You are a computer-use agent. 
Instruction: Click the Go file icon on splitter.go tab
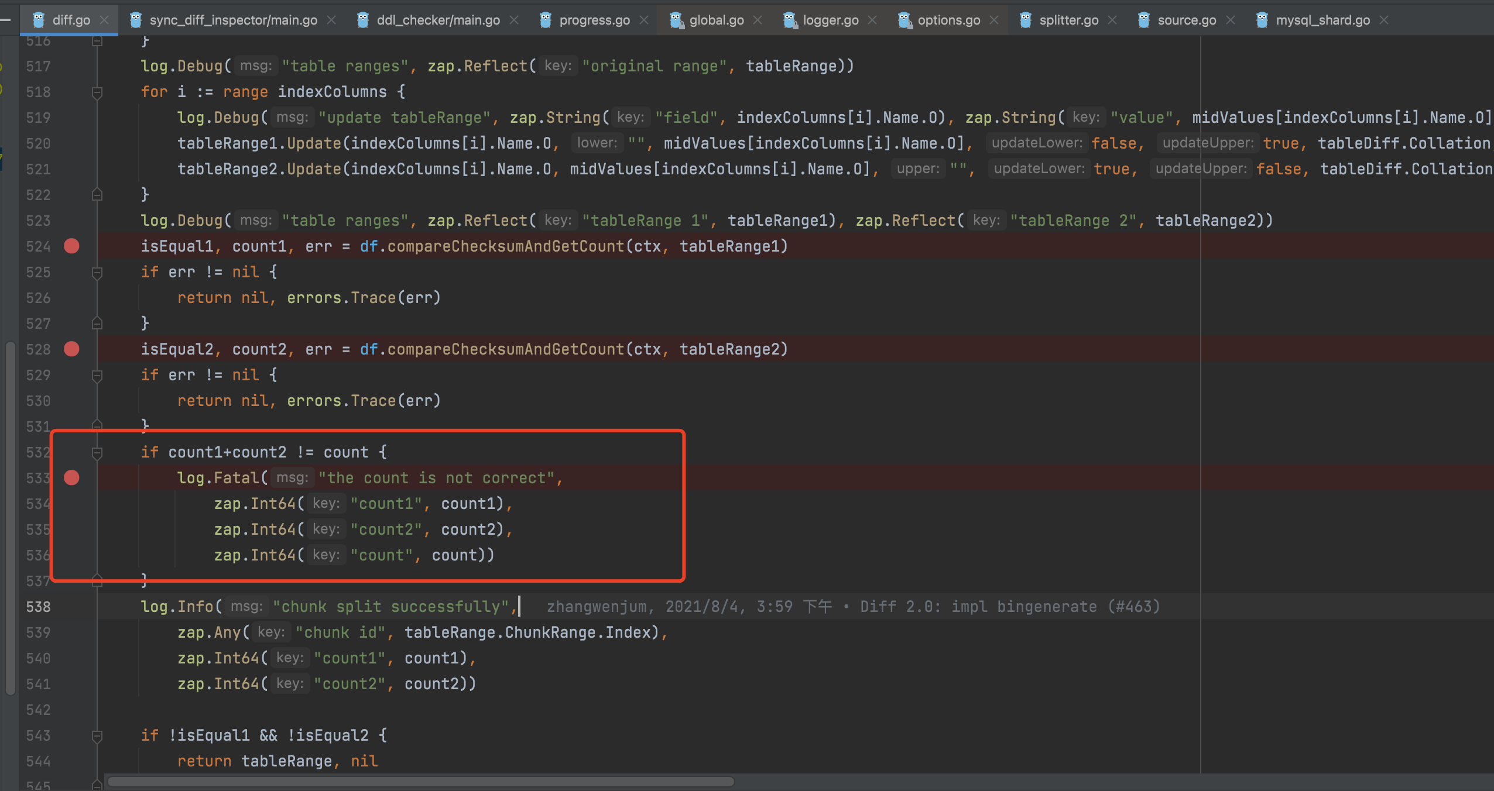[x=1026, y=20]
